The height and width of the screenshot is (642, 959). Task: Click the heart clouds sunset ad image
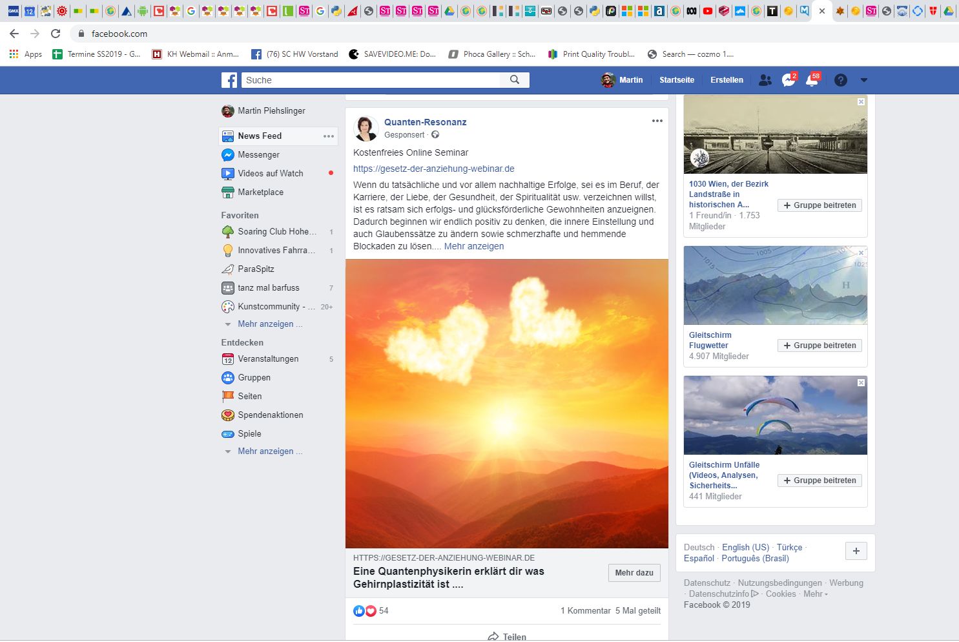point(506,403)
